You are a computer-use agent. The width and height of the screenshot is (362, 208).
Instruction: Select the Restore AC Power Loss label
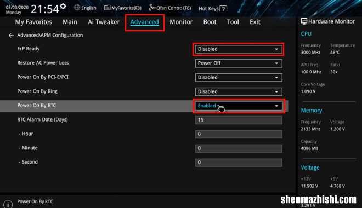click(x=43, y=63)
